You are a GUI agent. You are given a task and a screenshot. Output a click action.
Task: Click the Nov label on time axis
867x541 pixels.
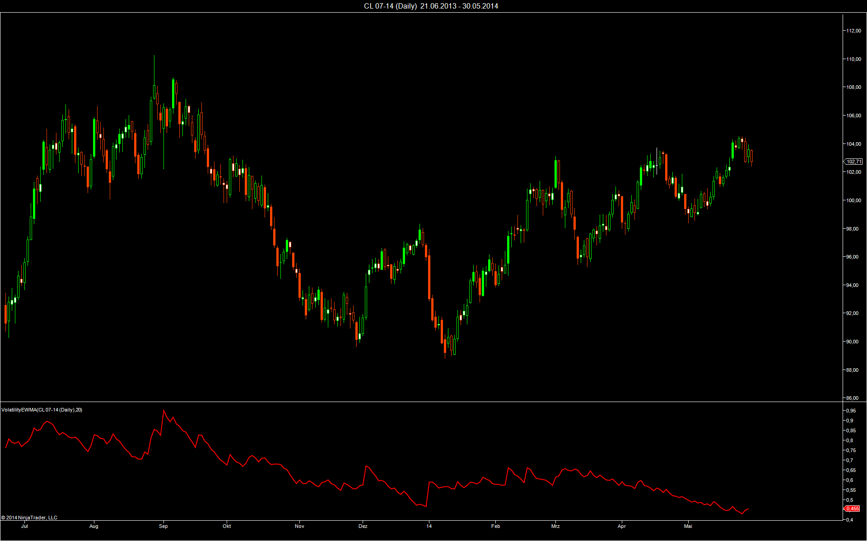(299, 526)
